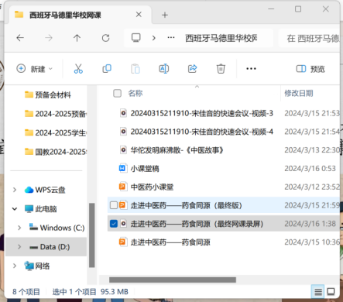Expand the address bar path chevron
343x302 pixels.
click(x=154, y=38)
